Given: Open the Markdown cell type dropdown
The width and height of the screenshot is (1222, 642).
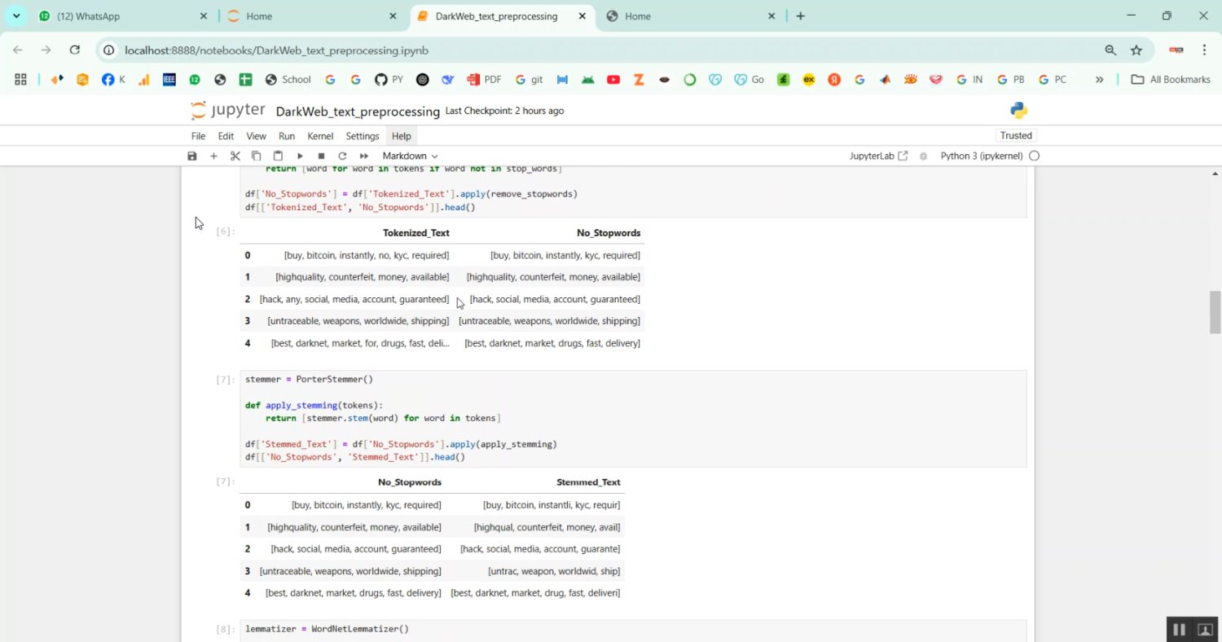Looking at the screenshot, I should pos(410,156).
